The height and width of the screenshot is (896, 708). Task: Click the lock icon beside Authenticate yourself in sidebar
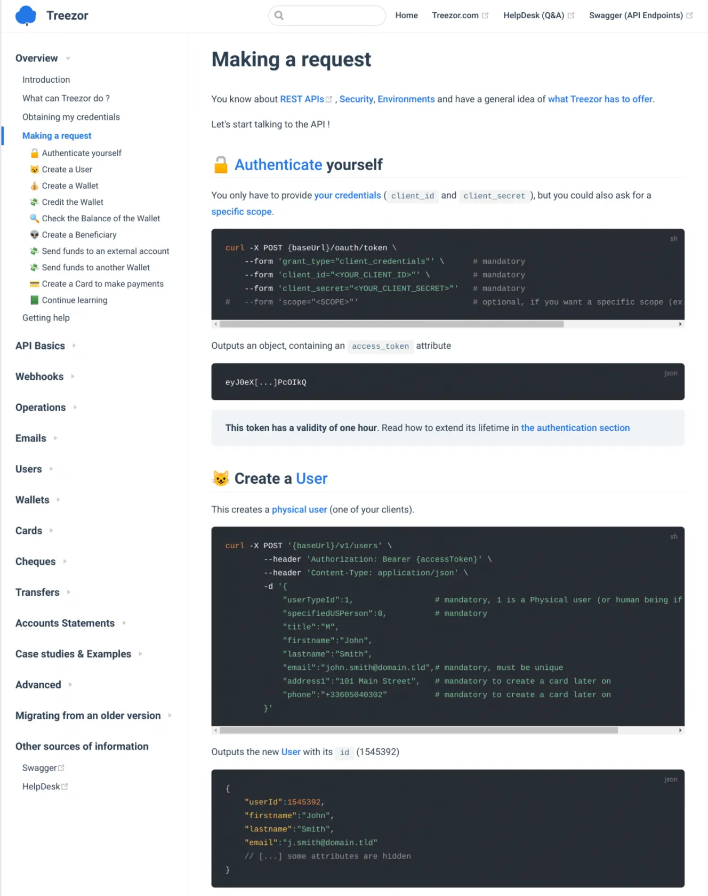tap(35, 154)
